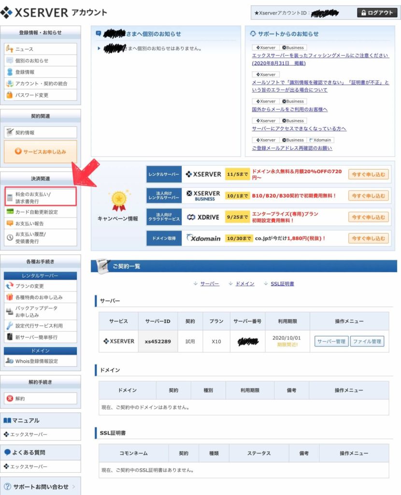Open the phishing mail warning notice link
The height and width of the screenshot is (495, 401).
(x=320, y=59)
